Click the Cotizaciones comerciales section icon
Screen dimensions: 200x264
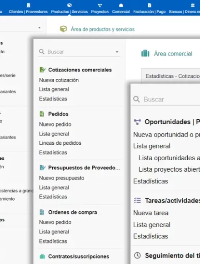click(x=42, y=70)
